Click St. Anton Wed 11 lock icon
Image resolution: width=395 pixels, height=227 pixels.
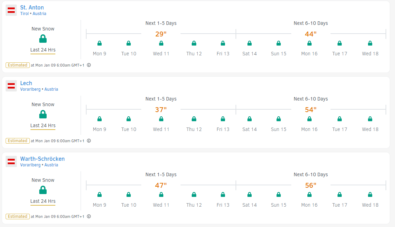pyautogui.click(x=161, y=43)
